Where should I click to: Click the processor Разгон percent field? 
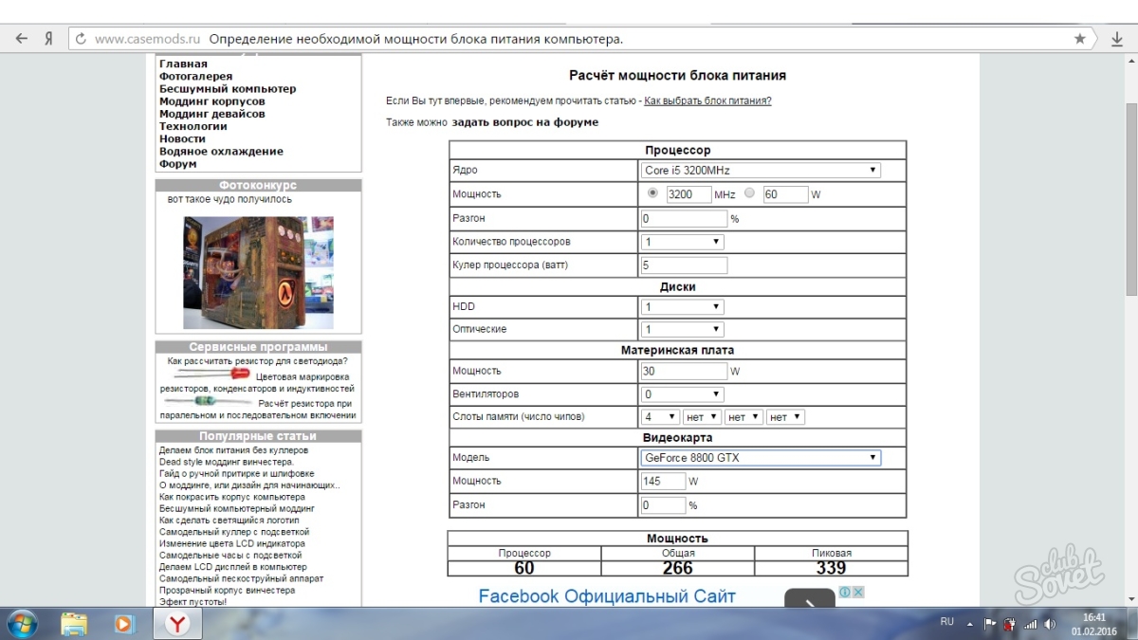(685, 218)
